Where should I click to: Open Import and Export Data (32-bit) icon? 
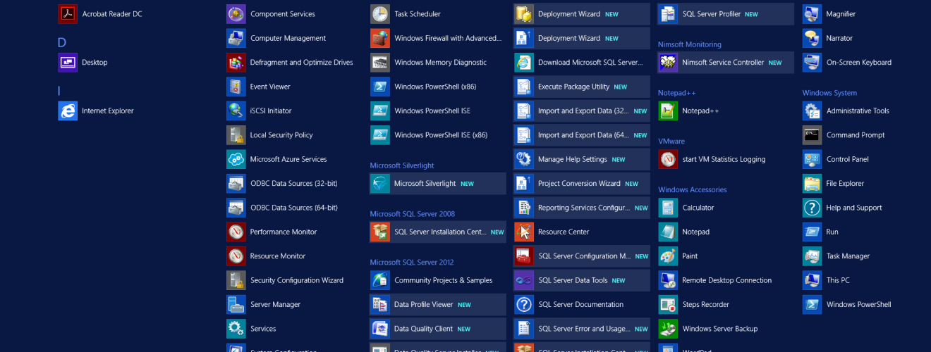pyautogui.click(x=524, y=111)
